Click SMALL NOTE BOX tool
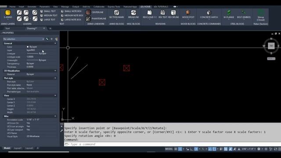 coord(71,11)
